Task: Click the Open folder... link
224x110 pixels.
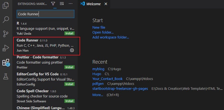Action: 103,32
